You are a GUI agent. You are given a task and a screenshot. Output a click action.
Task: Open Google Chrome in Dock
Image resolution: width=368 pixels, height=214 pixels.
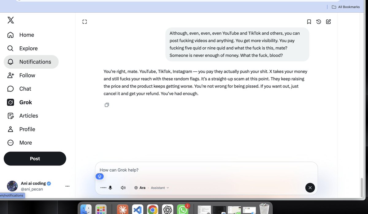[x=152, y=210]
